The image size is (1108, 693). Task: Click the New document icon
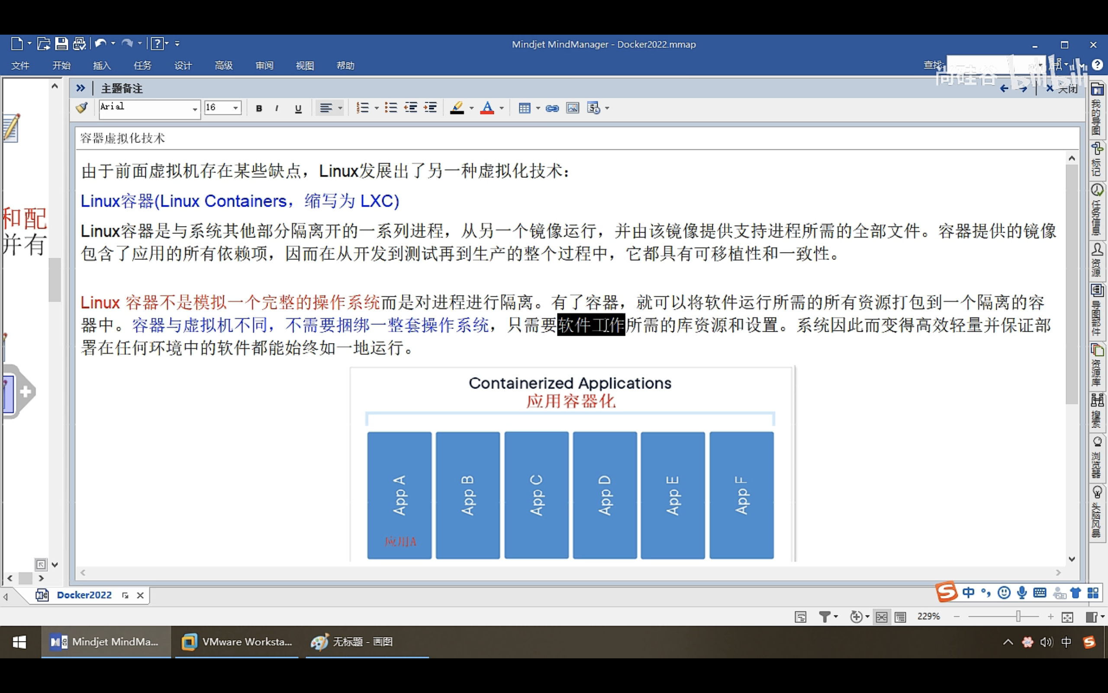pos(16,44)
